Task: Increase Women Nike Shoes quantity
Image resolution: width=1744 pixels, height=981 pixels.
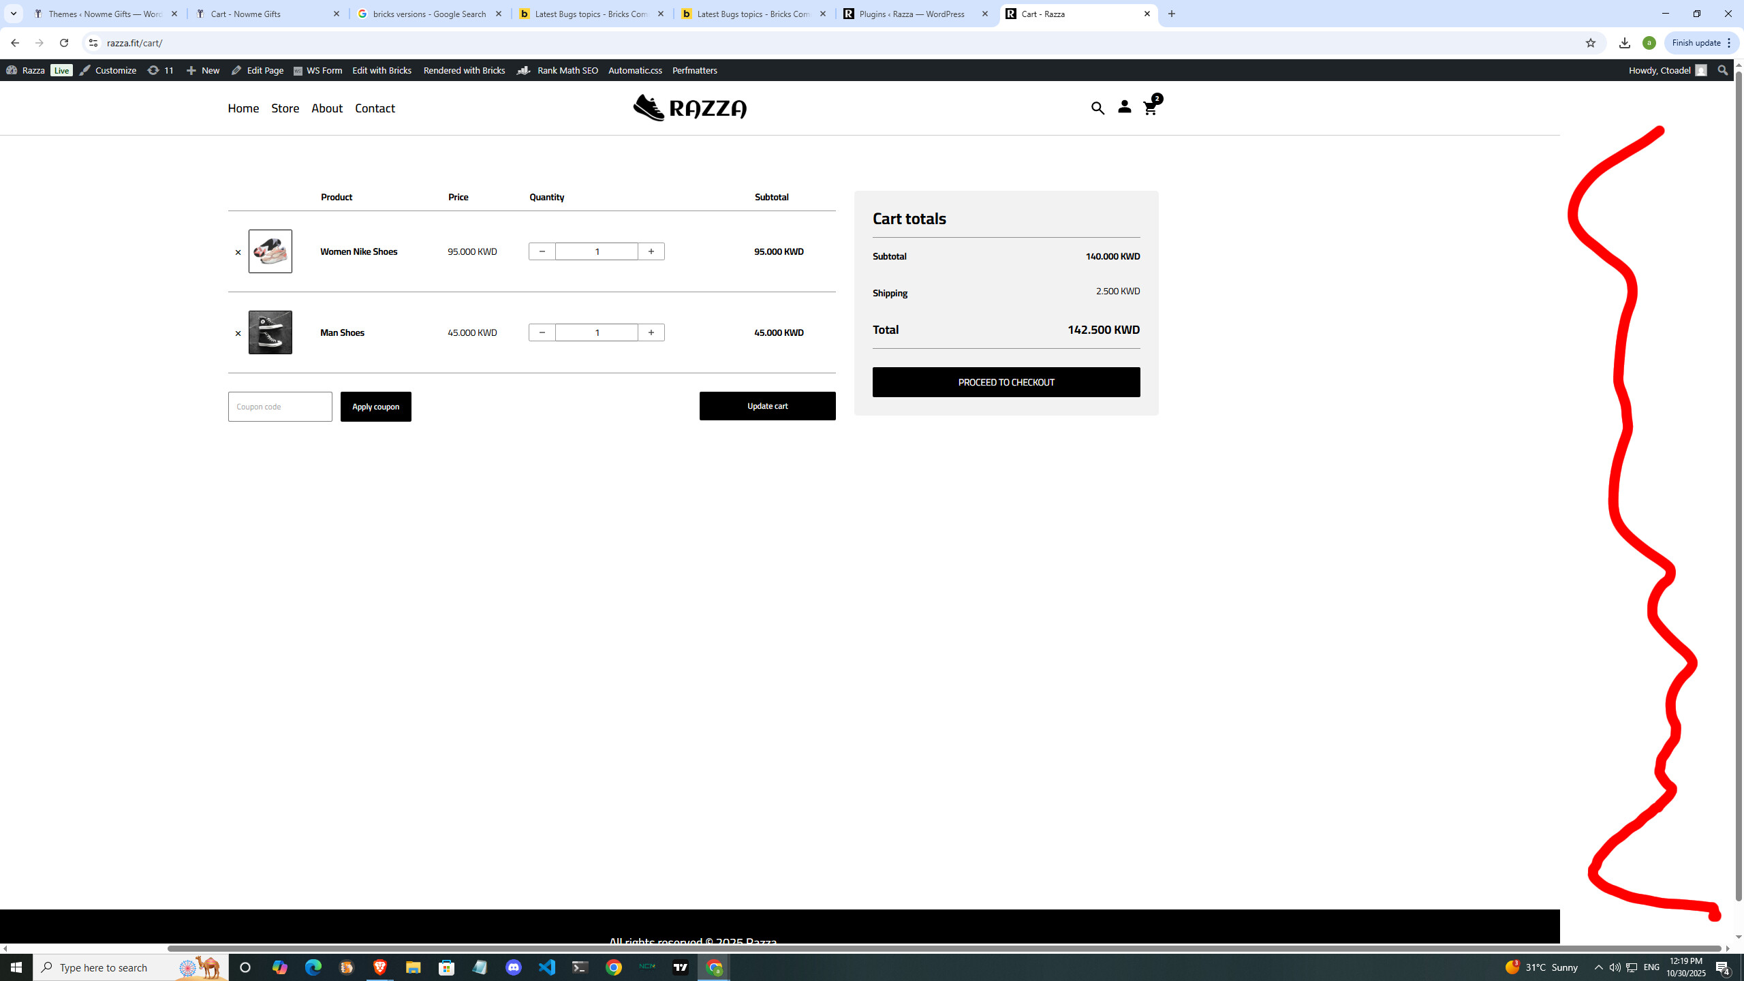Action: click(x=651, y=251)
